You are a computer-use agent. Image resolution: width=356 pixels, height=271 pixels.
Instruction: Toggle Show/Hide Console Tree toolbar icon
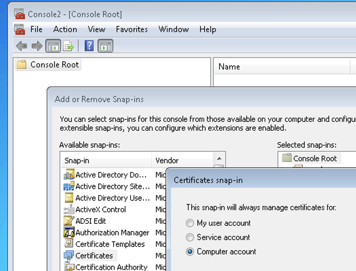pyautogui.click(x=53, y=46)
